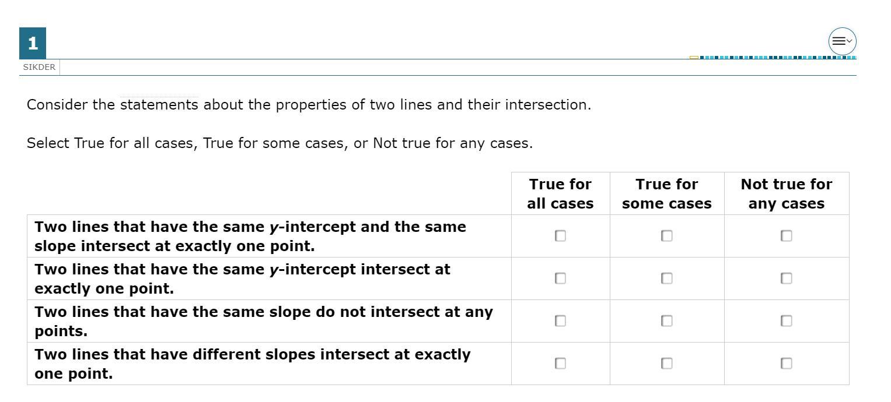Check Not true for any cases for same slope row
This screenshot has width=891, height=402.
786,320
